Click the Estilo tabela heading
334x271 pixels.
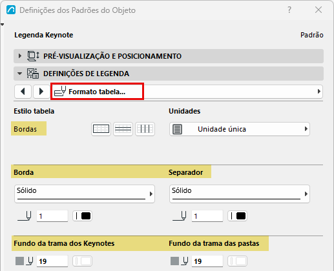34,111
